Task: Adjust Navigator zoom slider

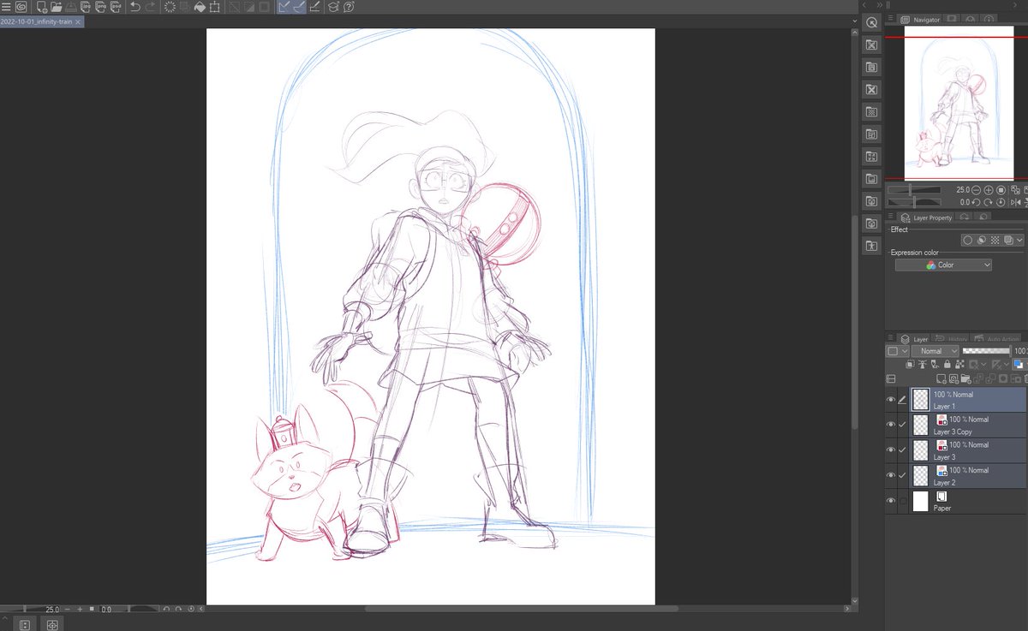Action: pos(914,190)
